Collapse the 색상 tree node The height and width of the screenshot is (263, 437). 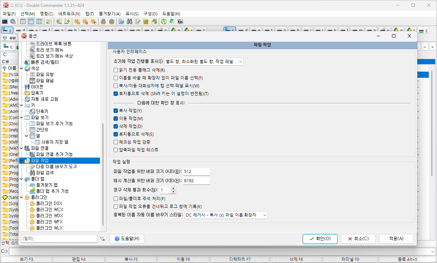(22, 68)
